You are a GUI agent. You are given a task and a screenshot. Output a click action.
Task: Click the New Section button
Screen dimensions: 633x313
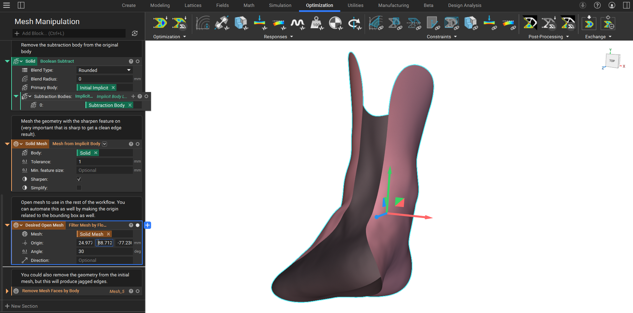pos(21,306)
